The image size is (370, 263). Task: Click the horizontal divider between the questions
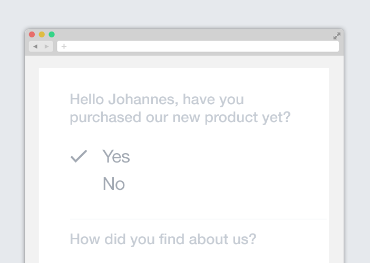point(198,219)
